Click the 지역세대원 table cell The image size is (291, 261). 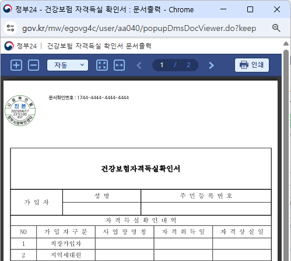coord(66,255)
